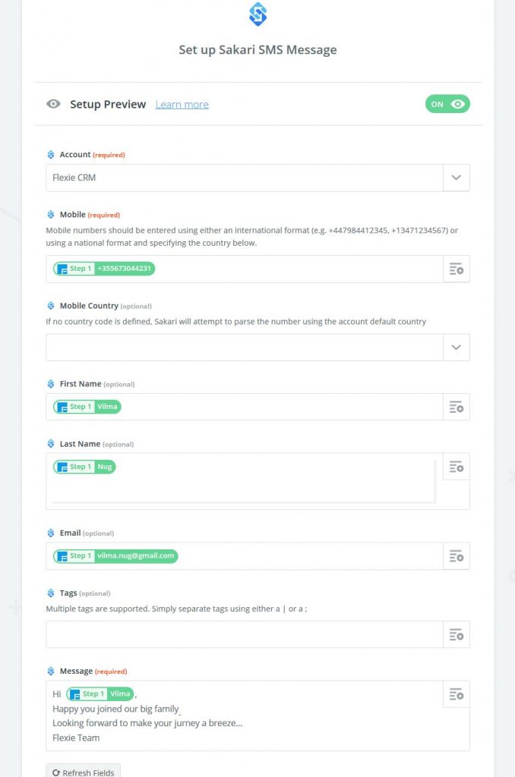The width and height of the screenshot is (515, 777).
Task: Open insert-field icon for First Name
Action: 456,407
